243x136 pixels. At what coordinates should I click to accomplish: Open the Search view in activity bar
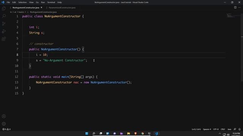[4, 16]
